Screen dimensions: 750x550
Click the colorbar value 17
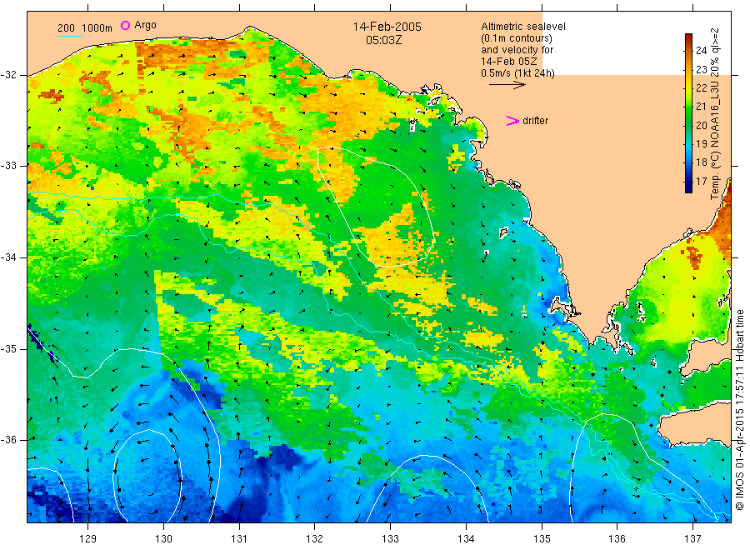[x=701, y=182]
